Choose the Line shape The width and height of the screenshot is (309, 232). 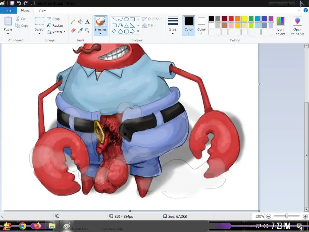[114, 19]
